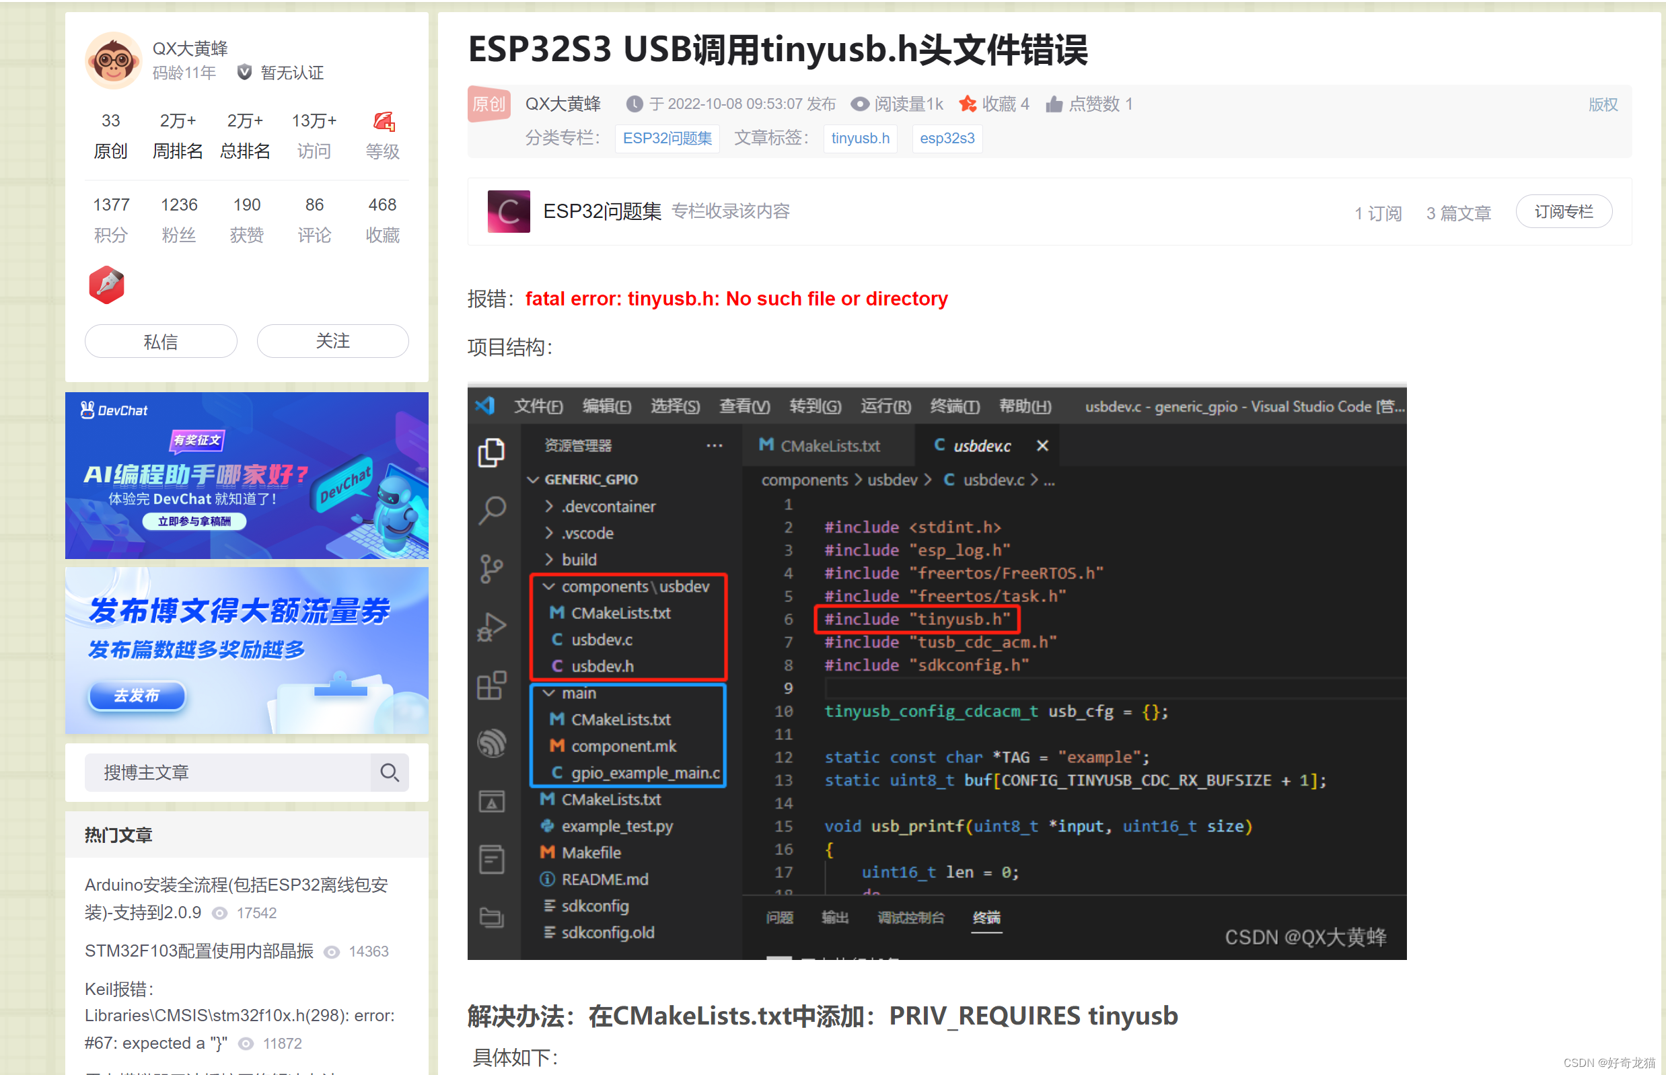This screenshot has height=1075, width=1666.
Task: Open the ESP32问题集 category link
Action: (667, 138)
